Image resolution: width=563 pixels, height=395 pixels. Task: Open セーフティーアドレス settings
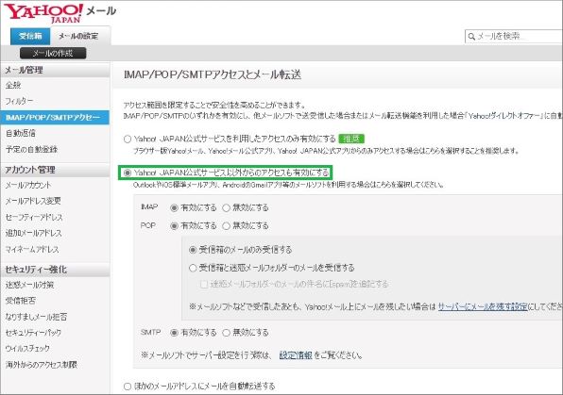34,217
